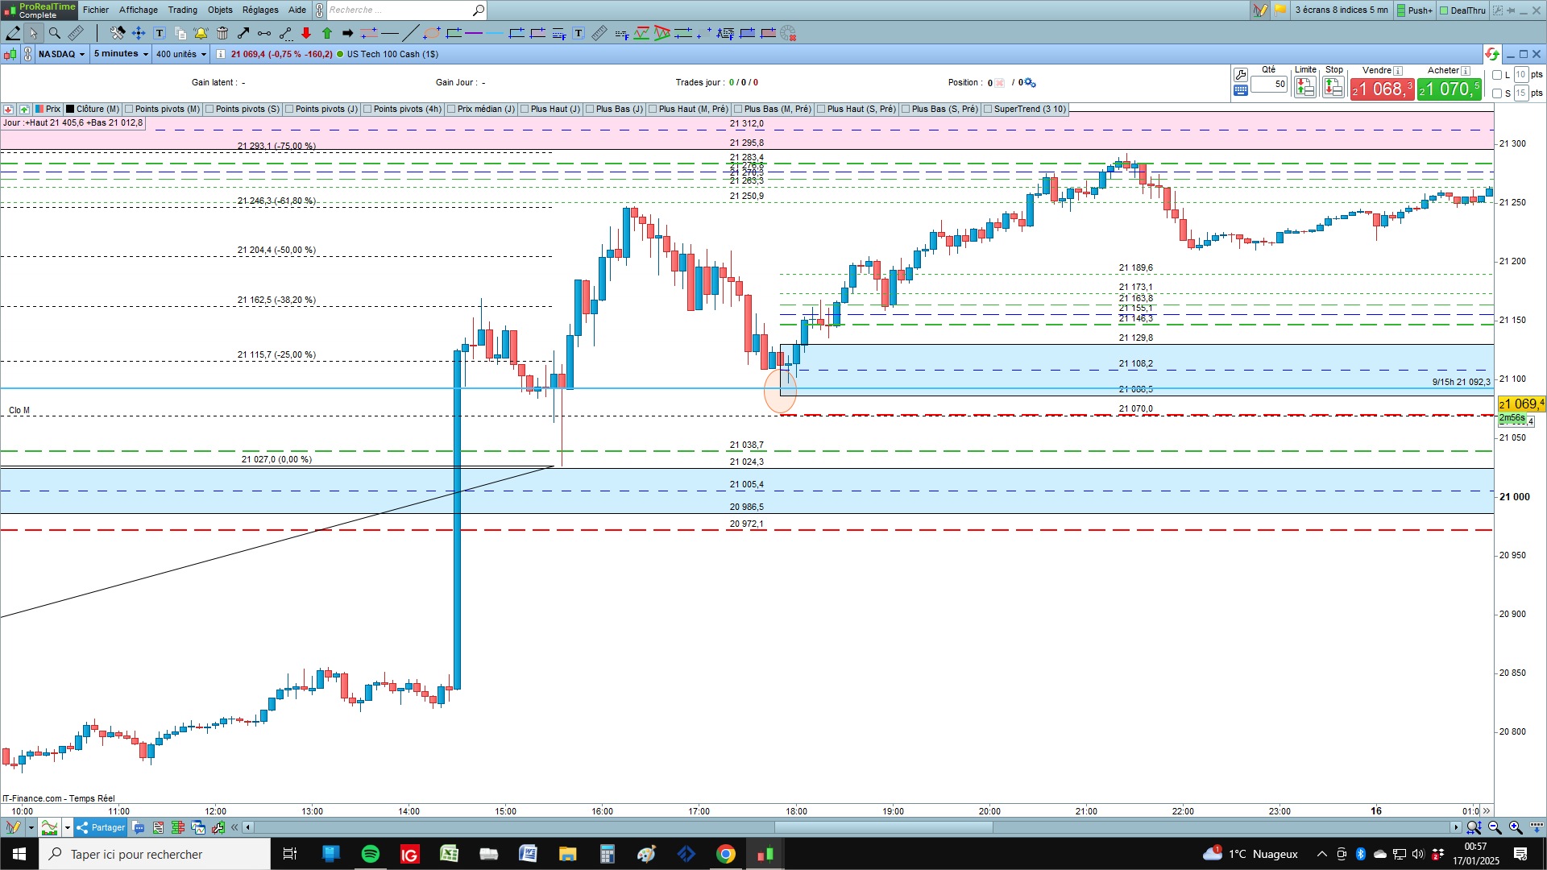1547x870 pixels.
Task: Click the alert bell icon
Action: click(201, 33)
